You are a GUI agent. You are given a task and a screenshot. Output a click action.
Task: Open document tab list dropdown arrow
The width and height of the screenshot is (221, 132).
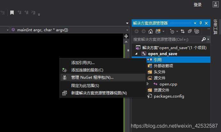coord(127,23)
